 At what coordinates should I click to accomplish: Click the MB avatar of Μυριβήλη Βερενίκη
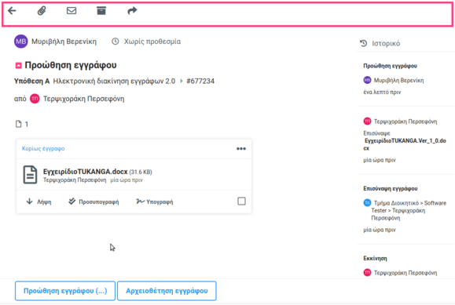[x=21, y=42]
